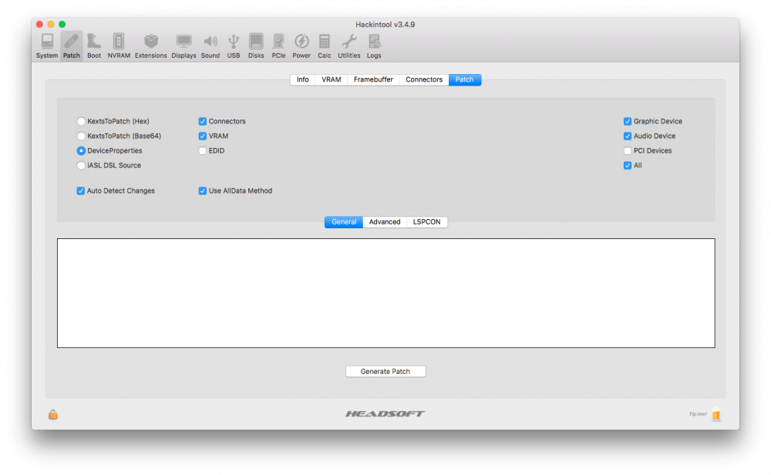
Task: Toggle Use AllData Method checkbox
Action: [203, 190]
